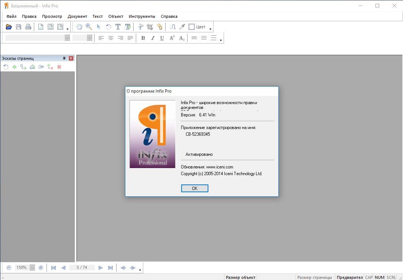Align text left

(x=101, y=38)
